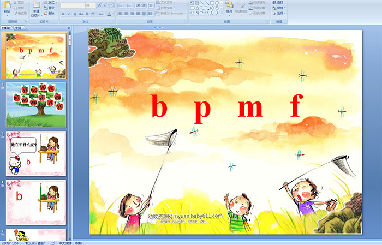Switch to the Outline (大纲) pane tab
382x245 pixels.
[18, 28]
